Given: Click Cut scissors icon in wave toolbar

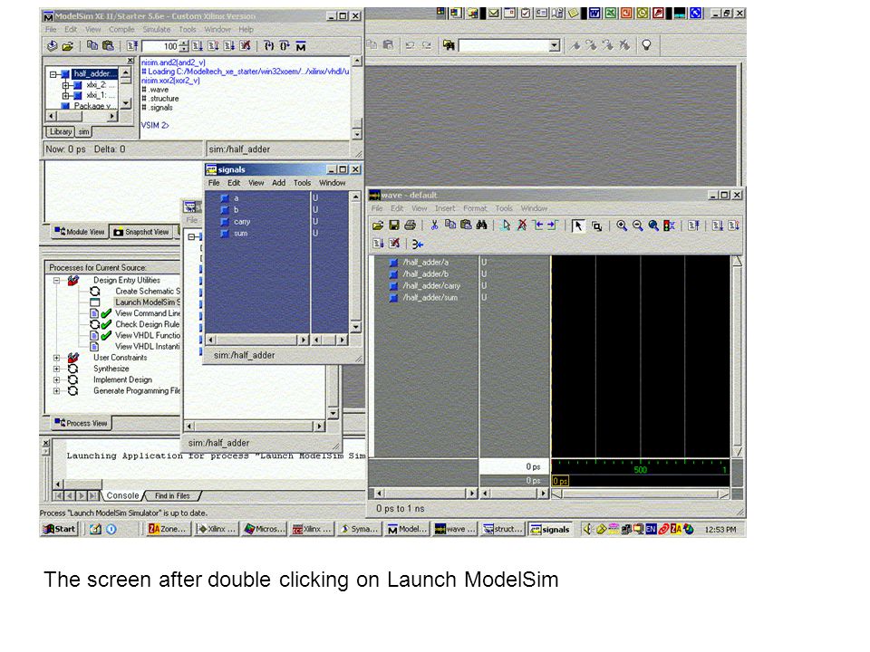Looking at the screenshot, I should click(434, 225).
